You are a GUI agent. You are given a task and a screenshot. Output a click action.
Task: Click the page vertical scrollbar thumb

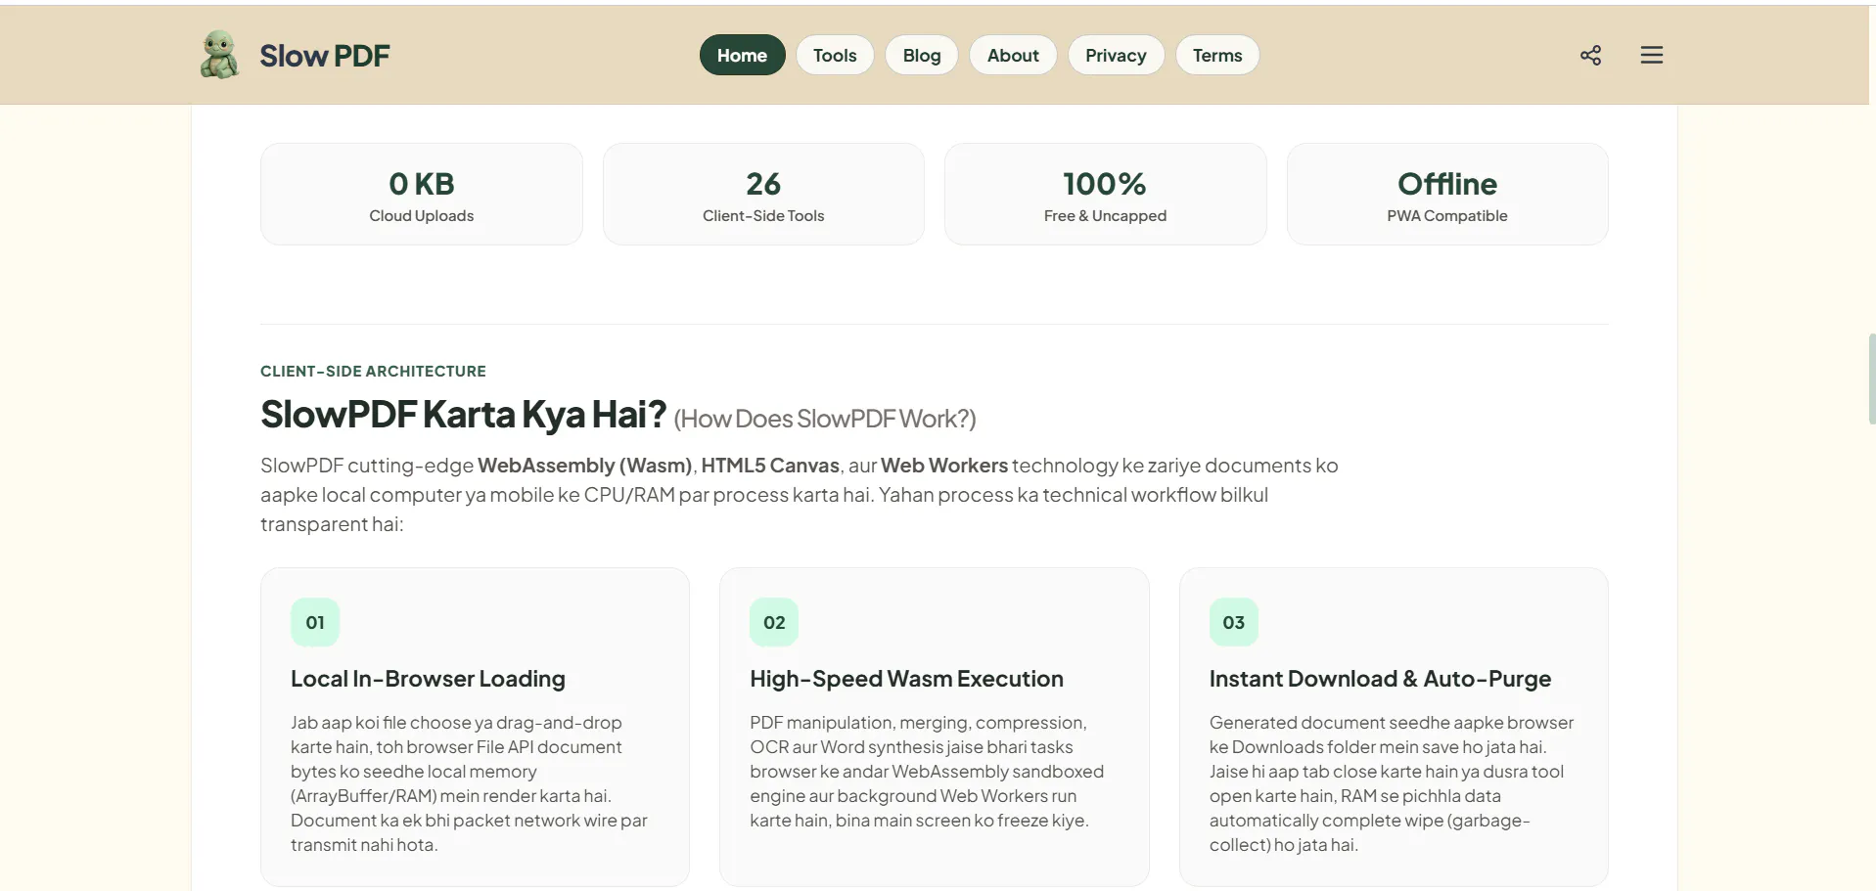(x=1871, y=379)
